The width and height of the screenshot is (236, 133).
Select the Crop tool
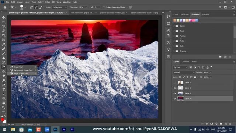click(x=3, y=35)
